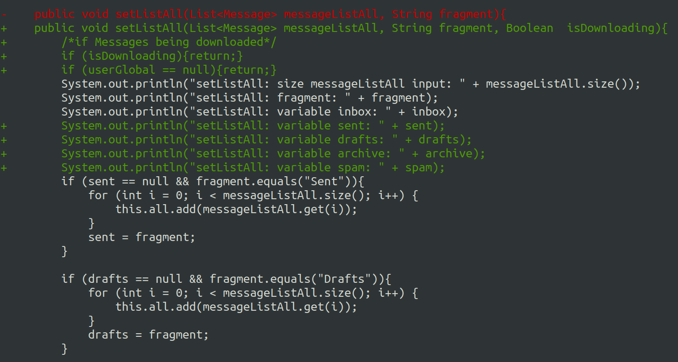Click the "drafts = fragment;" assignment
Screen dimensions: 678x362
tap(148, 335)
